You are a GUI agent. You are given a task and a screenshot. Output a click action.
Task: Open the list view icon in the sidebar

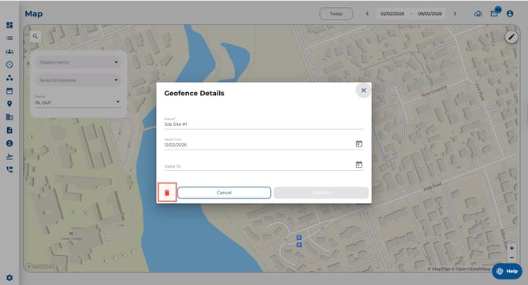(x=9, y=39)
